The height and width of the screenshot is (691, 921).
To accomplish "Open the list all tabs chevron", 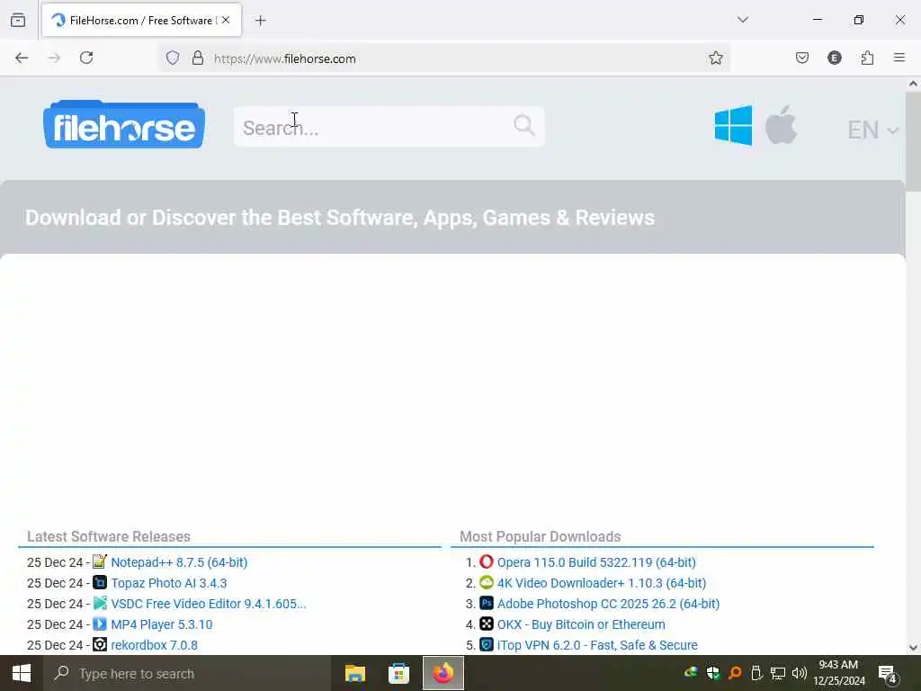I will 742,20.
